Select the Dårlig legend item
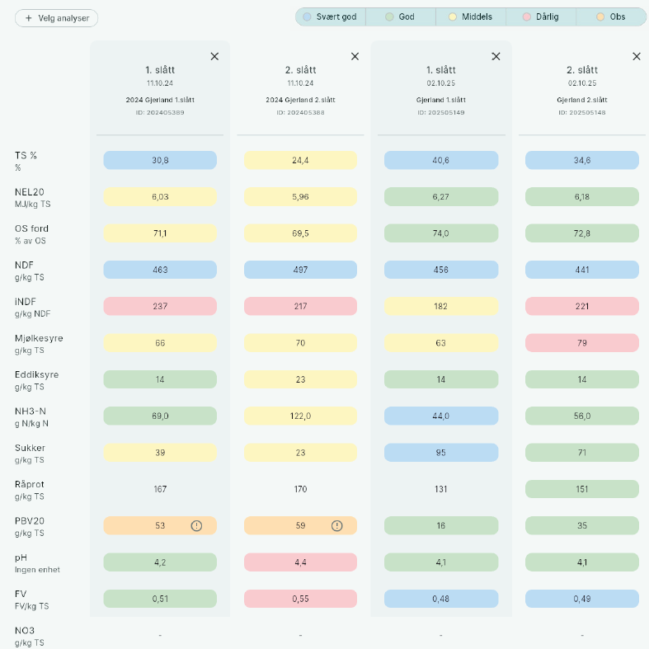649x649 pixels. point(541,16)
